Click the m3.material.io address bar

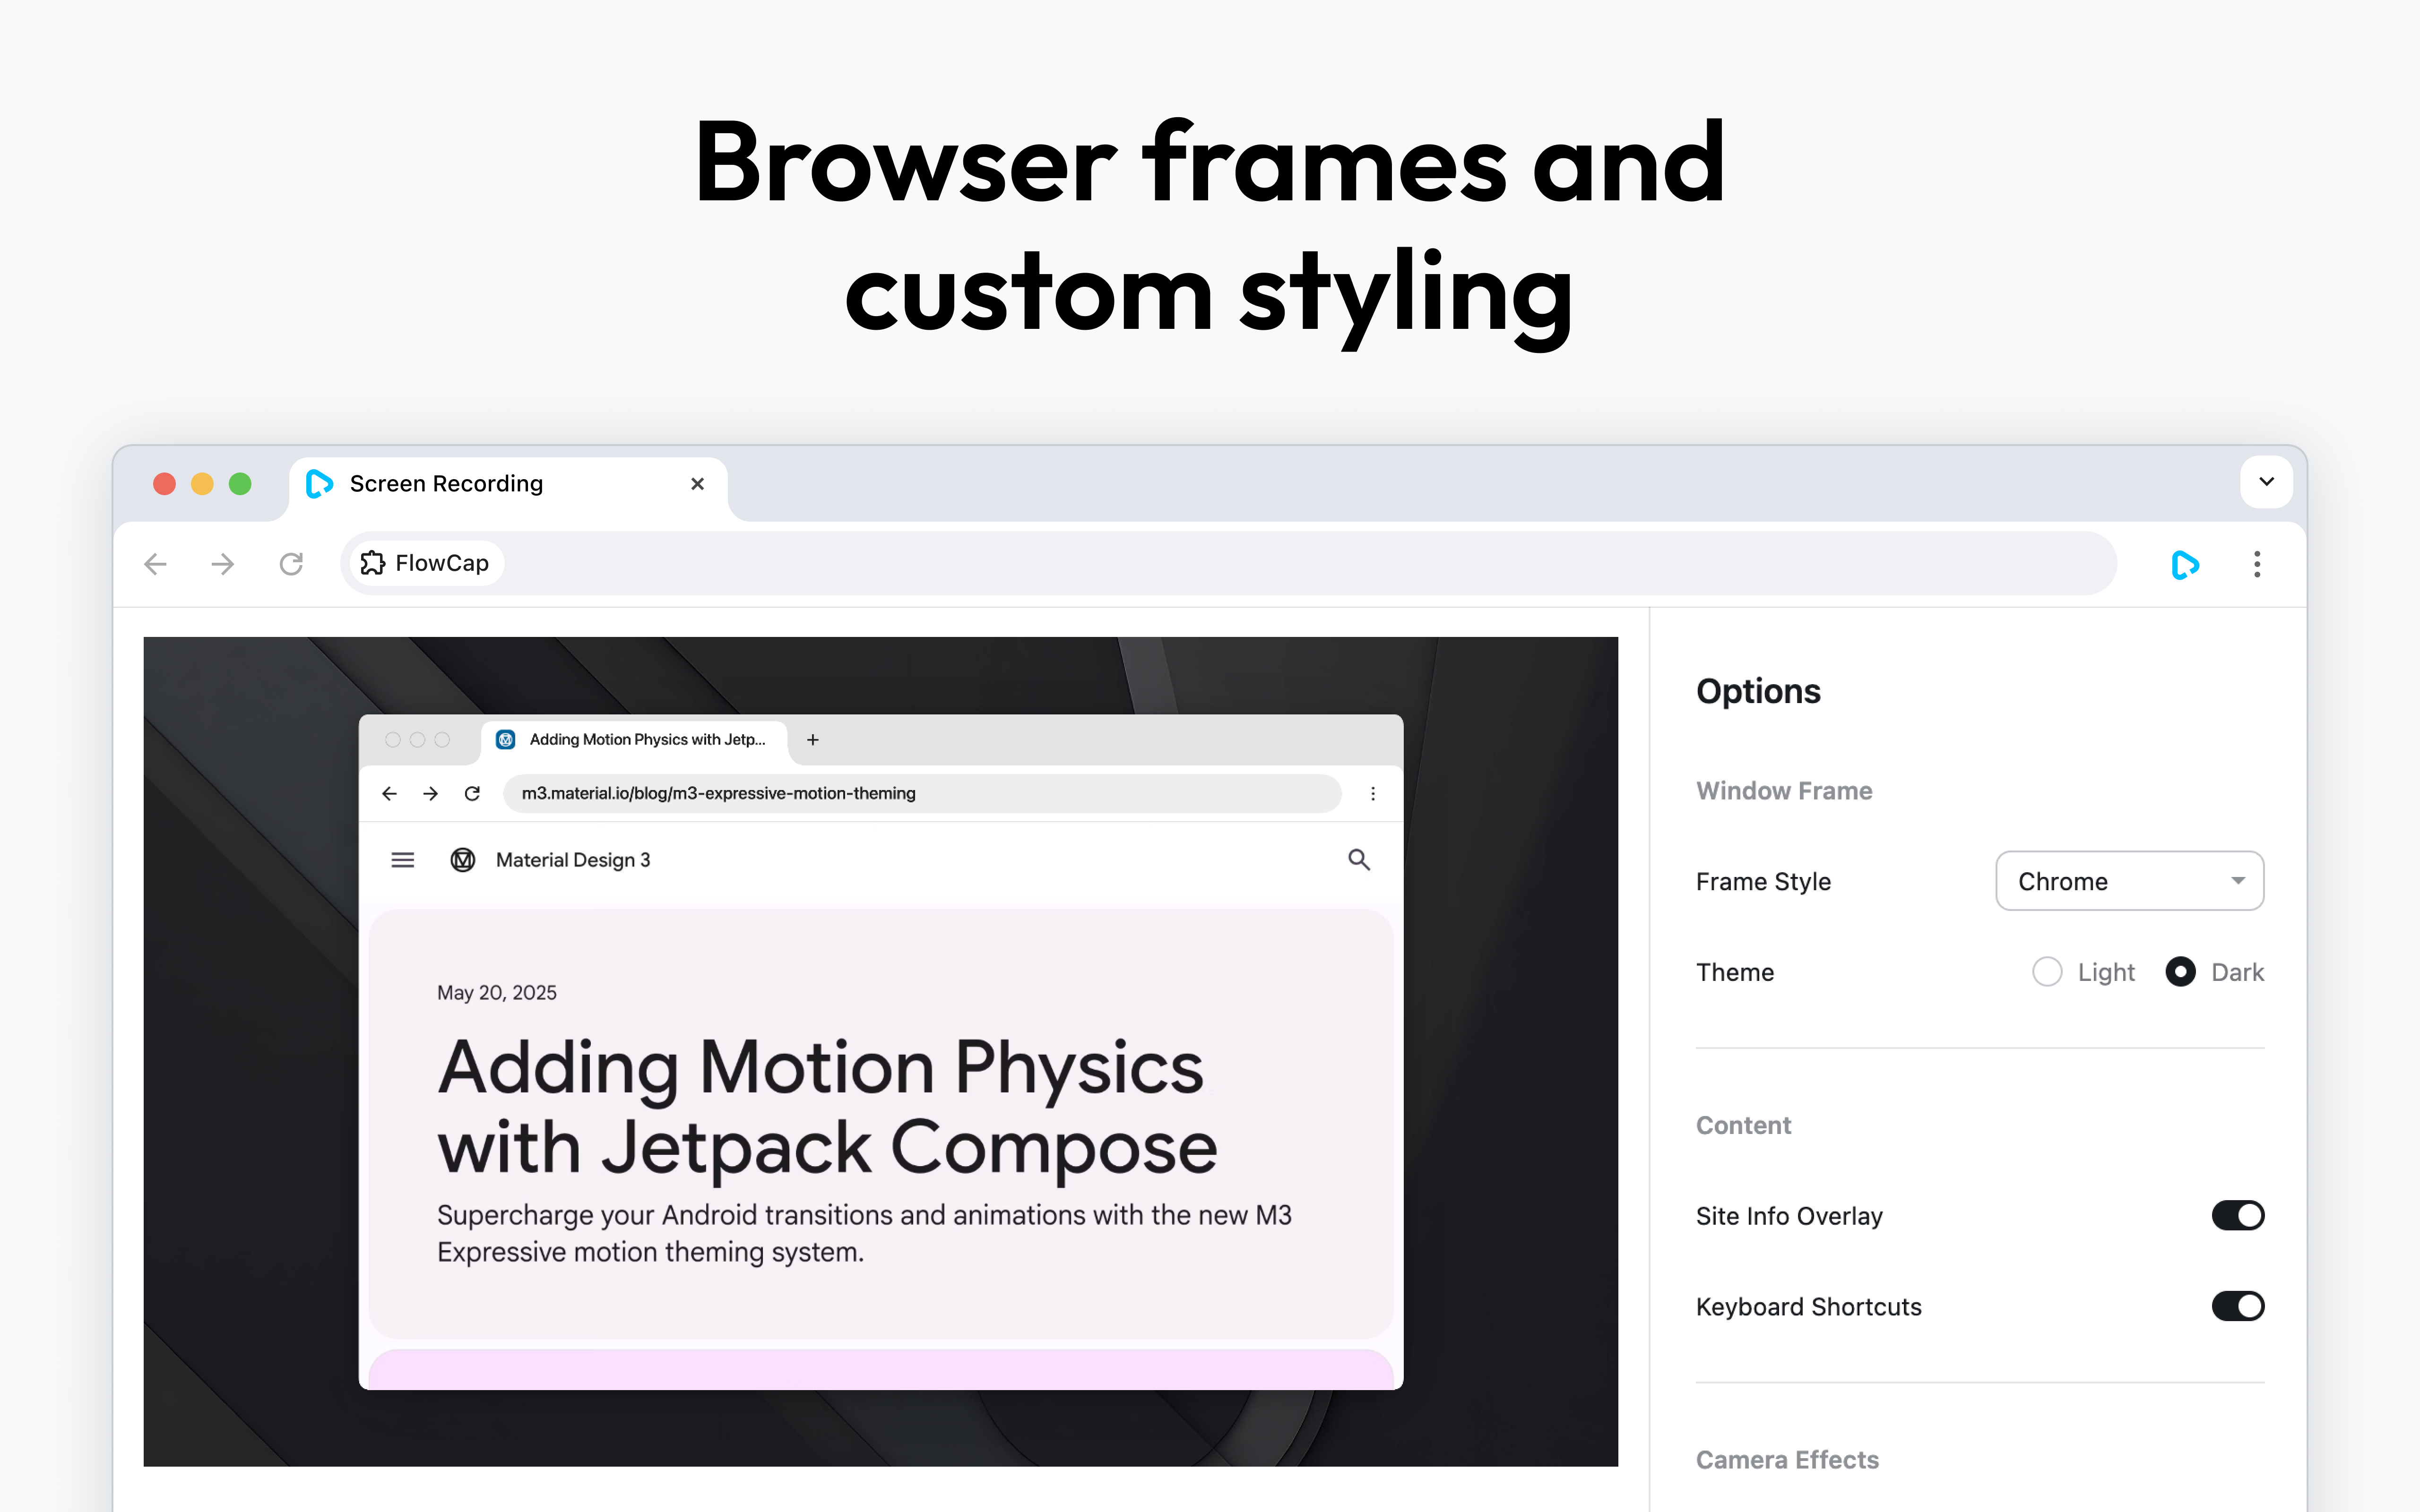pyautogui.click(x=922, y=793)
